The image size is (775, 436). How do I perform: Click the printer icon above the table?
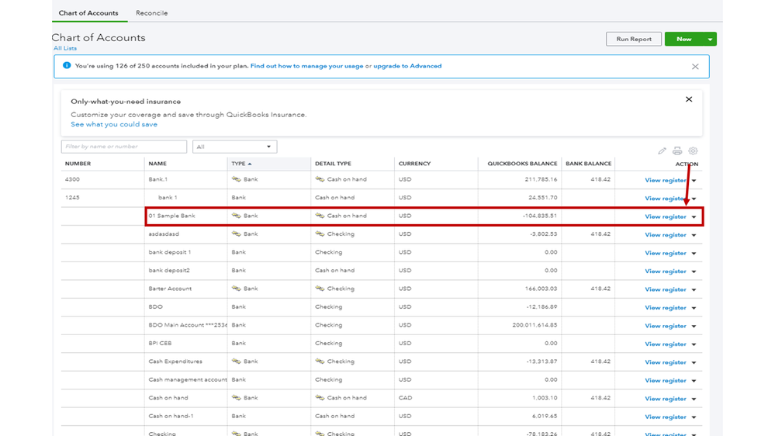pos(677,151)
